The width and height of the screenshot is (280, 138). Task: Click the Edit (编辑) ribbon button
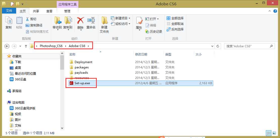click(151, 25)
